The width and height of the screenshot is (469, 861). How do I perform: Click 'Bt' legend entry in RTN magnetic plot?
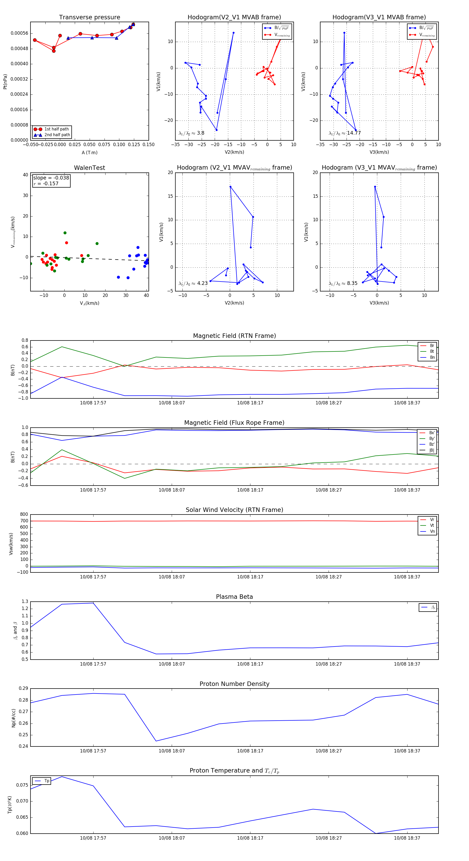[x=427, y=351]
